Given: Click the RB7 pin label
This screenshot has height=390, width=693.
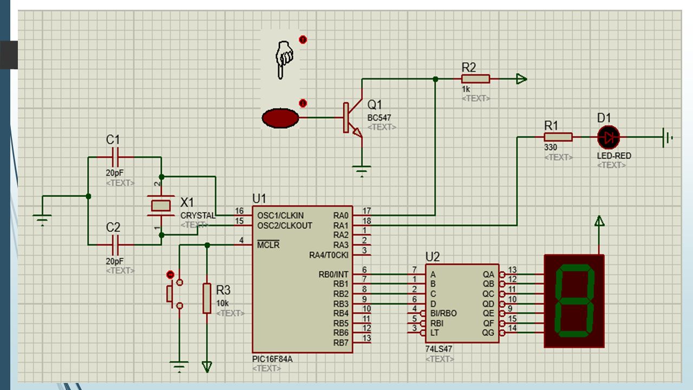Looking at the screenshot, I should point(341,342).
